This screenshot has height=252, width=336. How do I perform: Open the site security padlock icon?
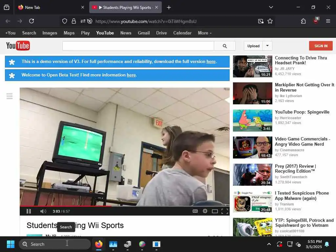point(74,21)
